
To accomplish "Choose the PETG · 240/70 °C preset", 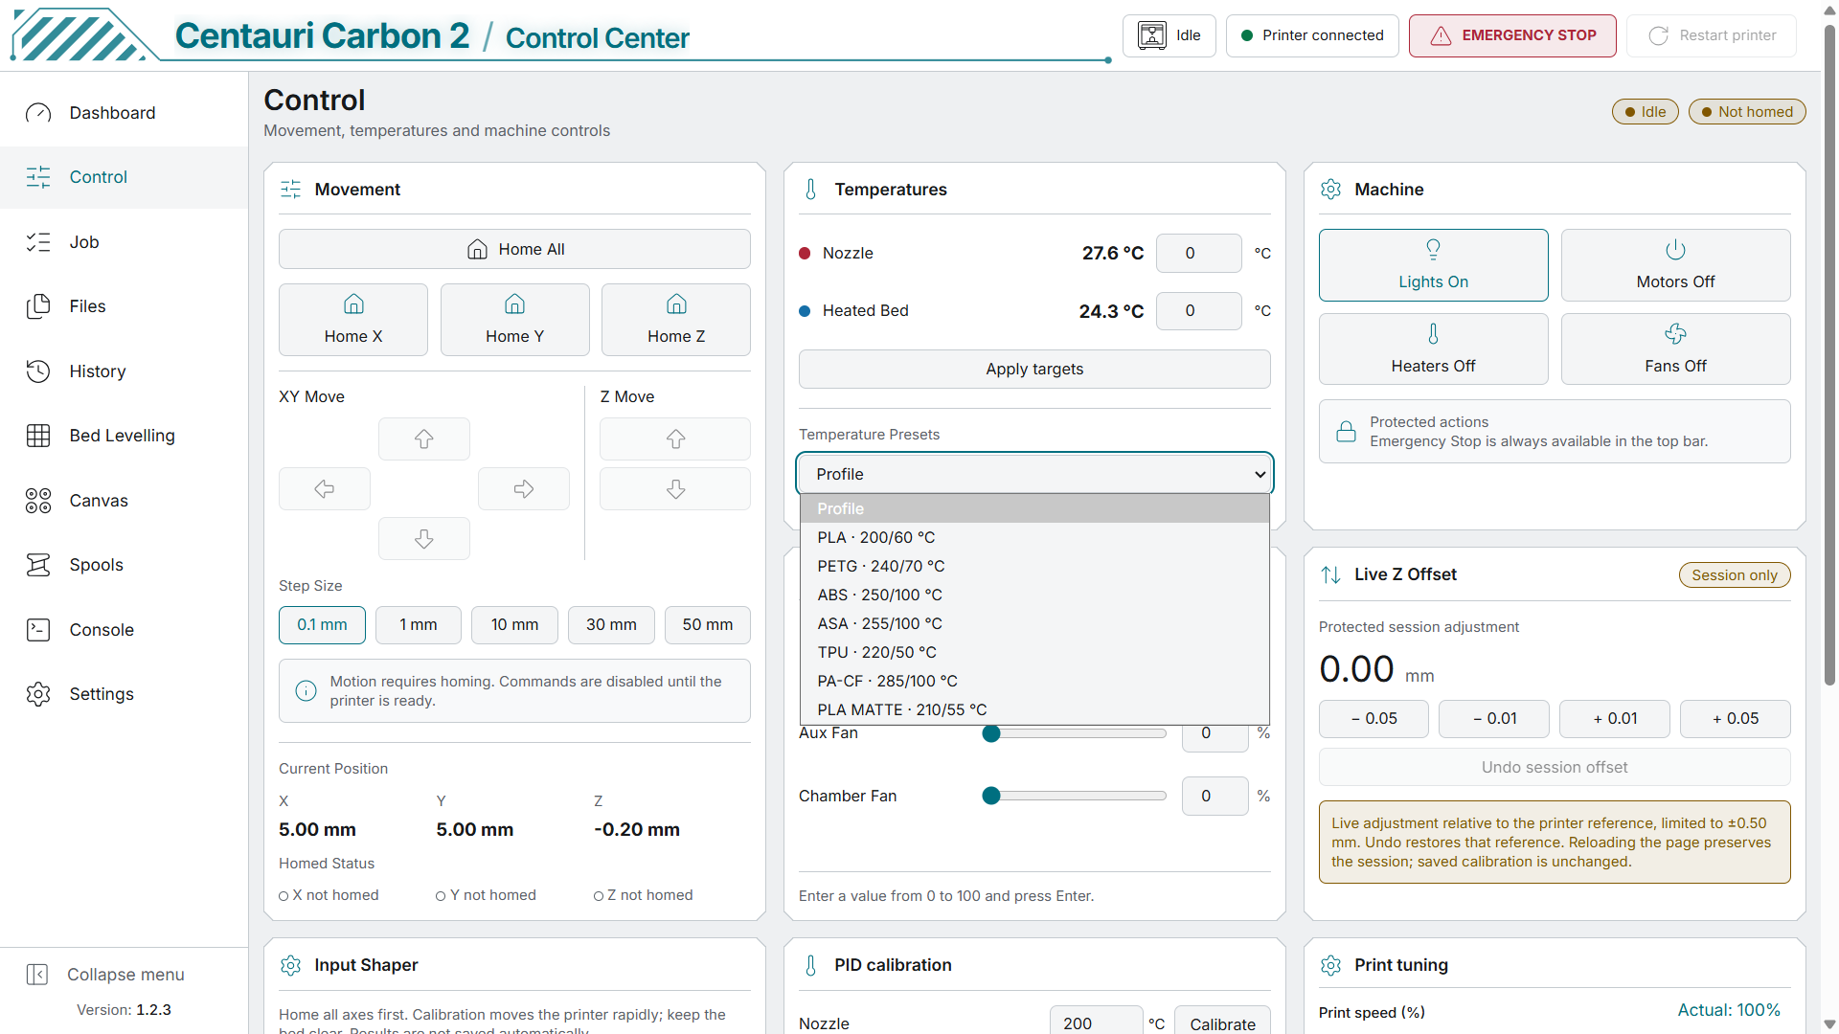I will pyautogui.click(x=1034, y=566).
